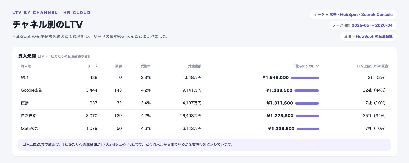Click the HubSpot subtitle description text
This screenshot has width=409, height=163.
91,36
